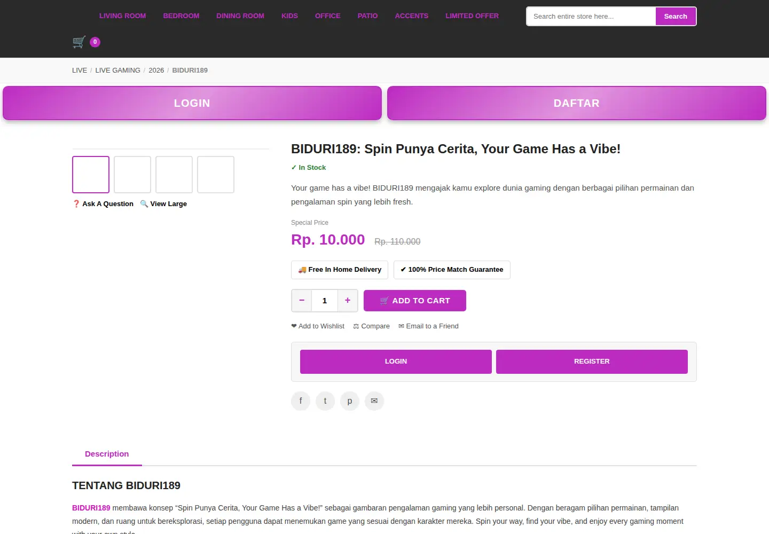Select the third product thumbnail

[174, 175]
